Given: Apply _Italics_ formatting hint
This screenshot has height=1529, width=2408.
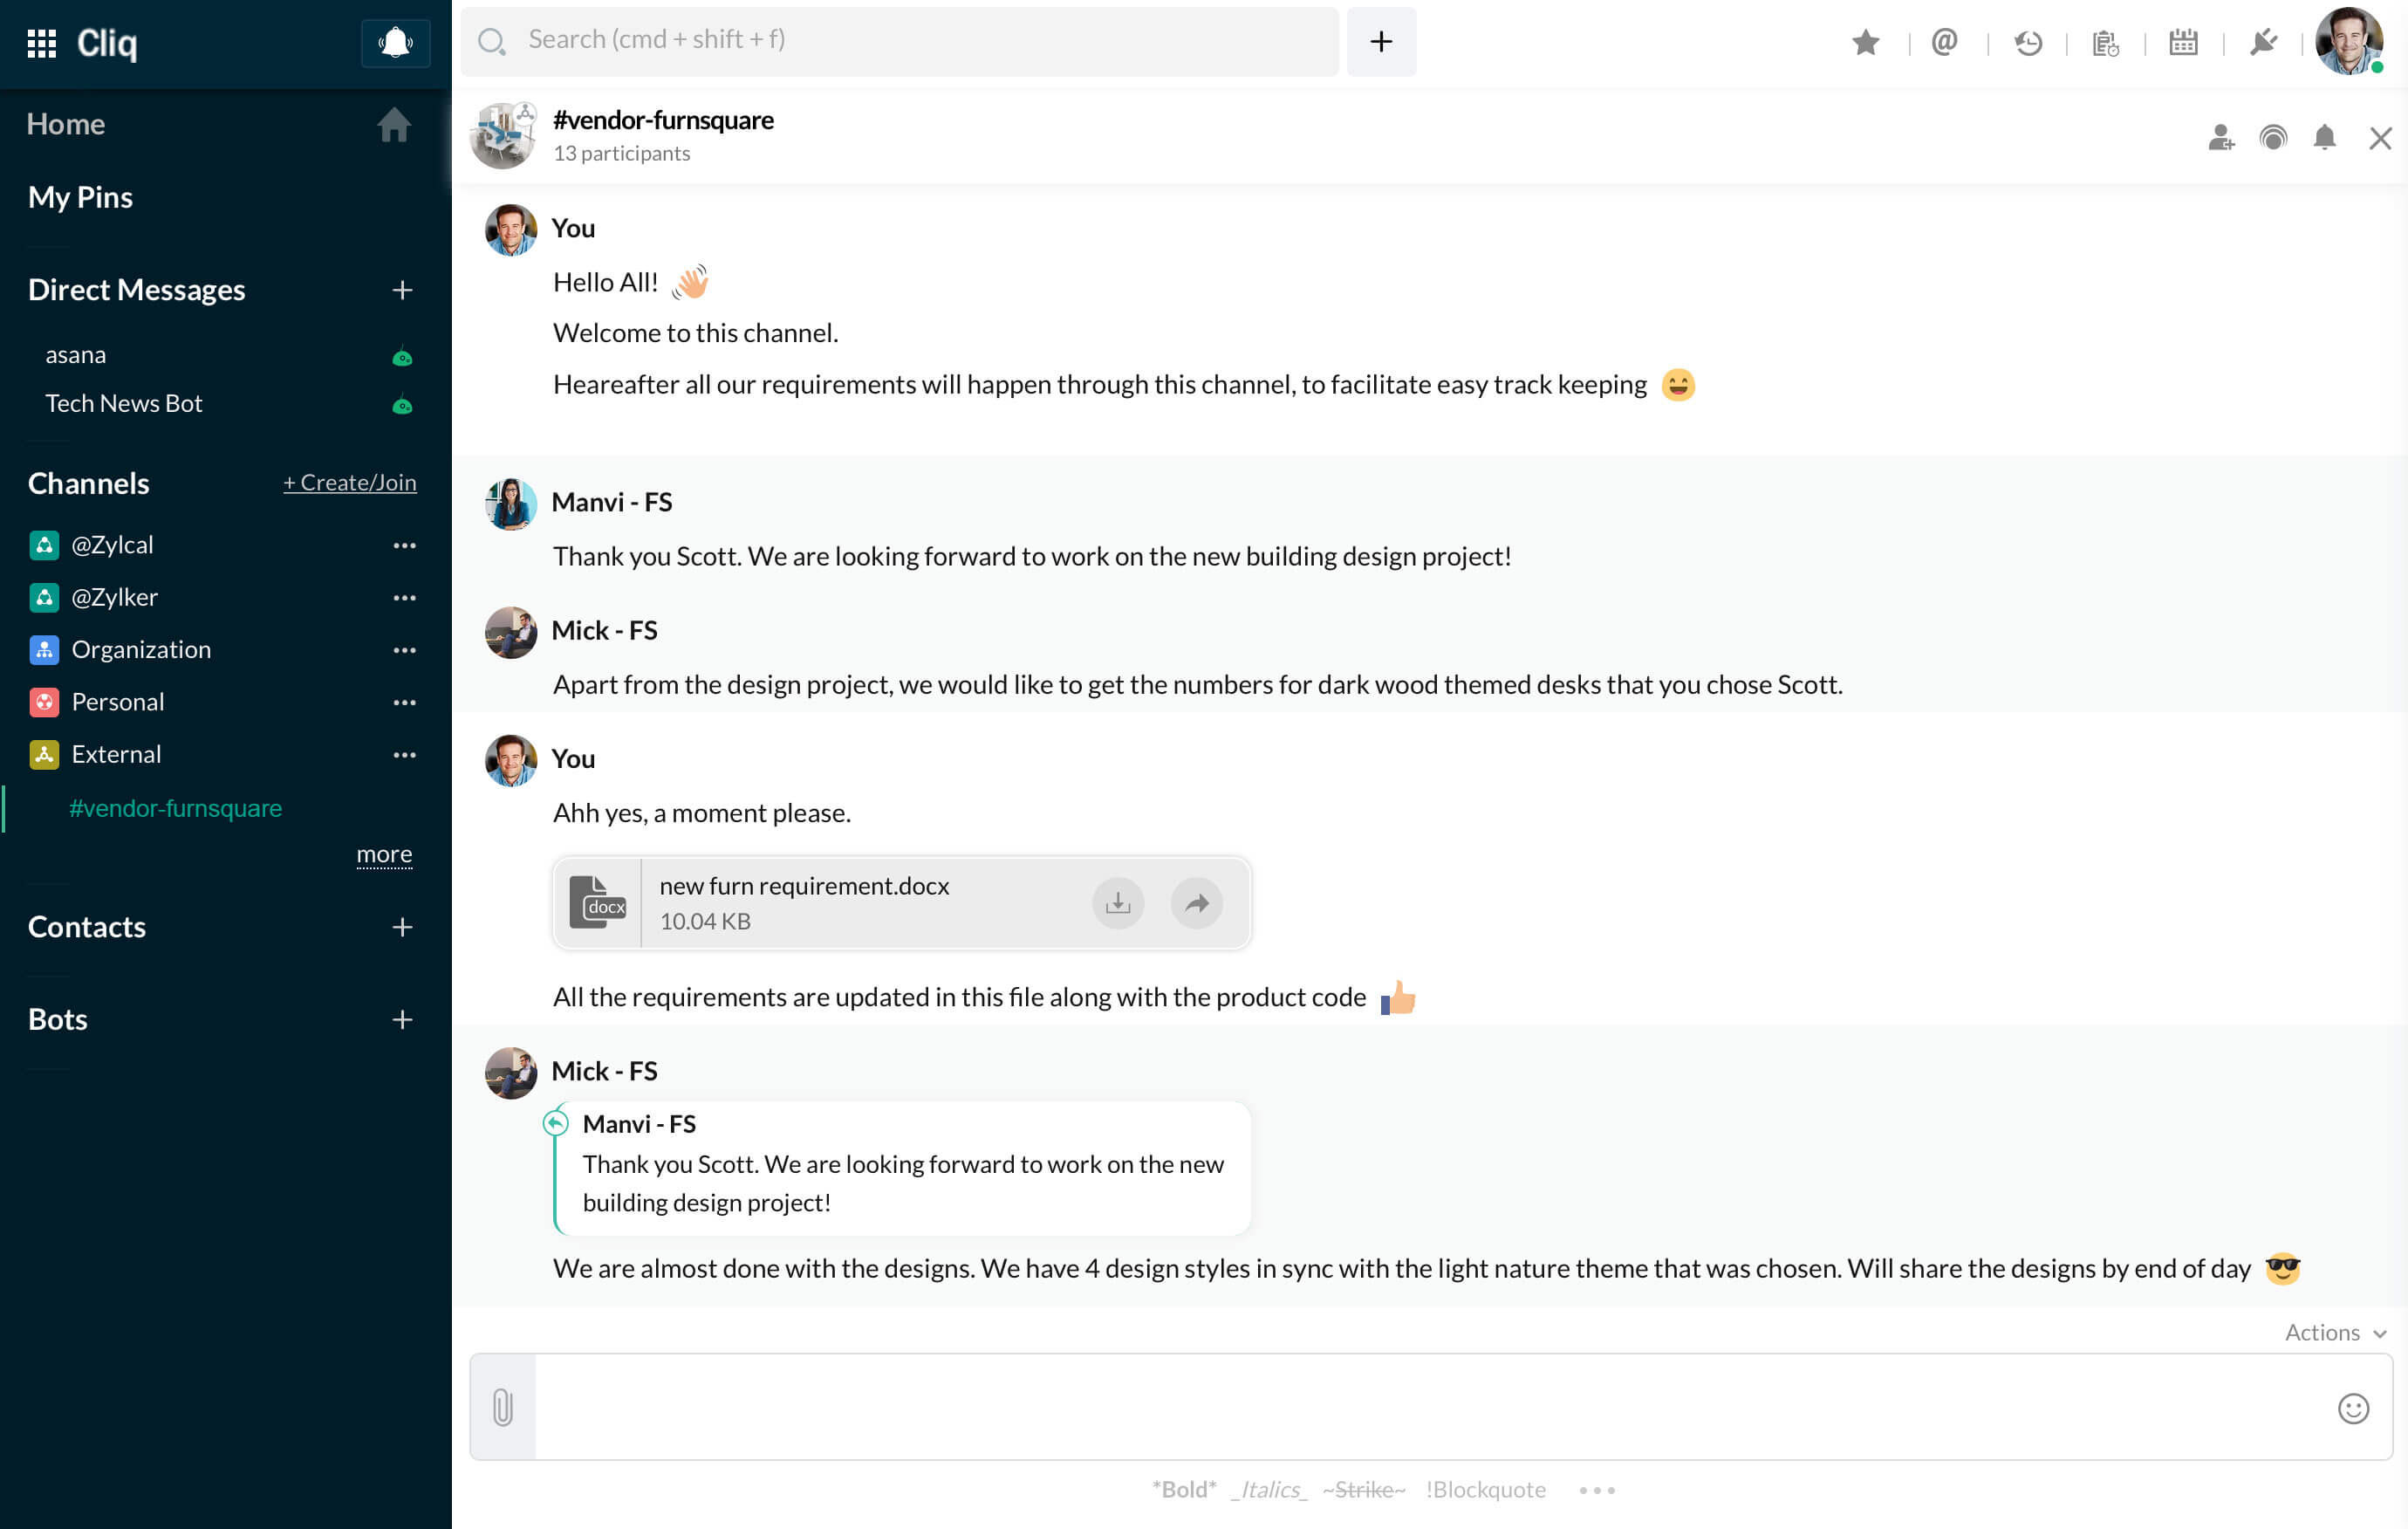Looking at the screenshot, I should pos(1270,1490).
